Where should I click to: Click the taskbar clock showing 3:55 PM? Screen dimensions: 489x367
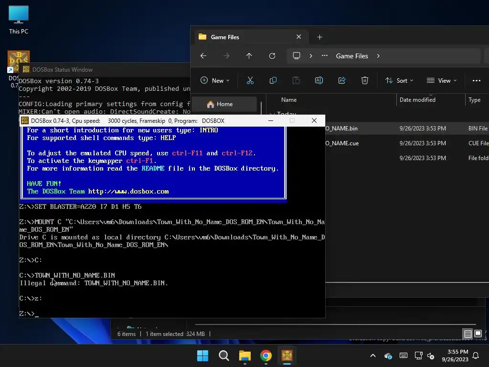pos(455,356)
